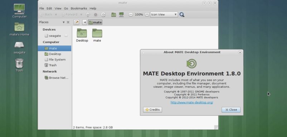287x137 pixels.
Task: Toggle the location text entry mode button
Action: click(x=77, y=22)
